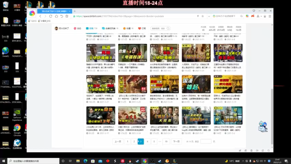Open the 可怜 可恨 越狱 thumbnail

point(228,116)
